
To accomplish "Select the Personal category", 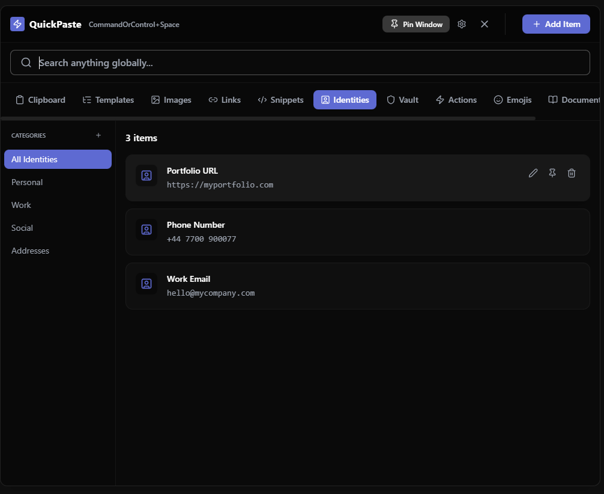I will (58, 182).
